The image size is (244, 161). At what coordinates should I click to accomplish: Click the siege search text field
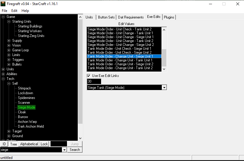click(31, 150)
